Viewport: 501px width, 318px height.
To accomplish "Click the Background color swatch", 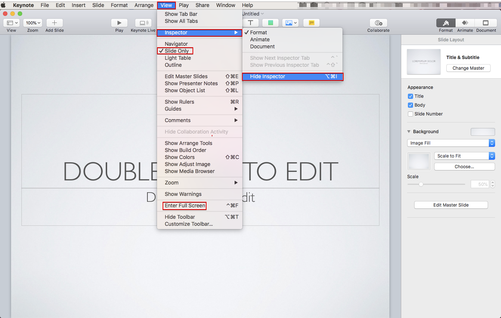I will tap(483, 132).
